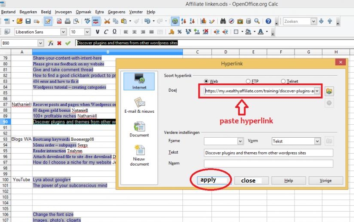Add a decimal place icon
This screenshot has width=354, height=222.
[x=197, y=32]
